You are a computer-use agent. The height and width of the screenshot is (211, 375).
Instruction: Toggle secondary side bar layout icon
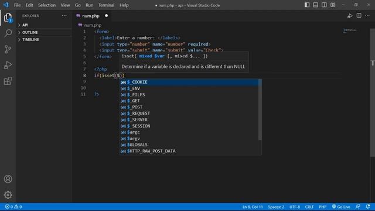point(324,5)
